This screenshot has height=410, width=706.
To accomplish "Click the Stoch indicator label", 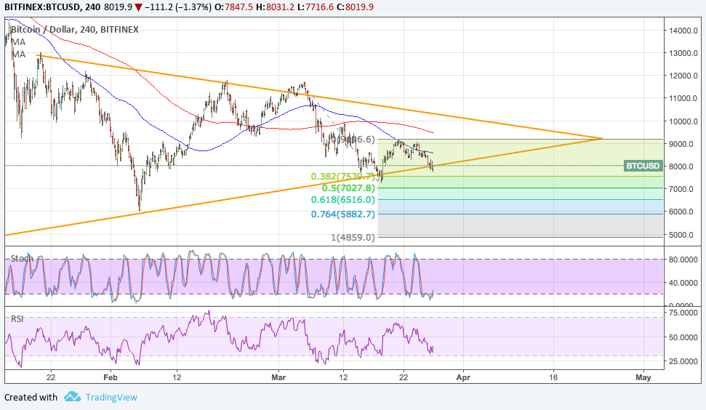I will 22,258.
